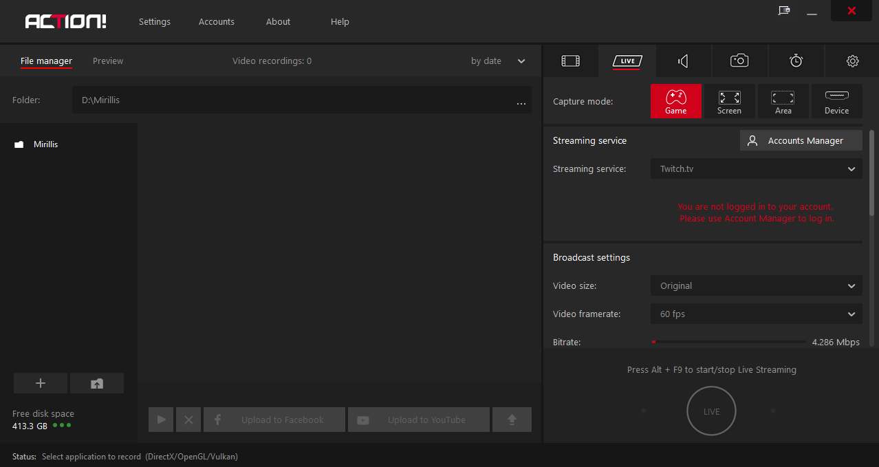Viewport: 879px width, 467px height.
Task: Open the Accounts Manager
Action: (x=801, y=140)
